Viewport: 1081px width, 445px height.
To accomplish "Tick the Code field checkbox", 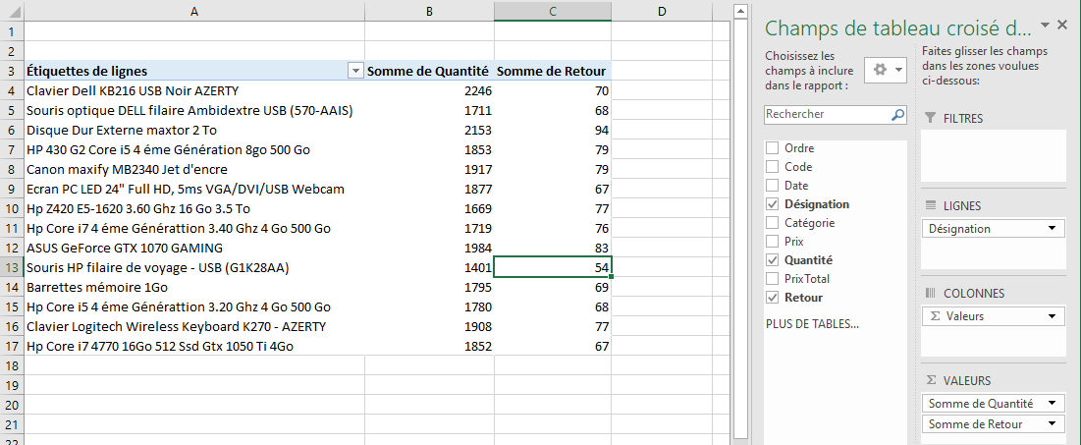I will 772,166.
